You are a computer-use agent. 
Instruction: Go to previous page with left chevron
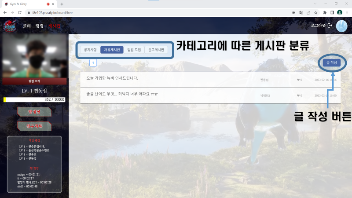[84, 63]
